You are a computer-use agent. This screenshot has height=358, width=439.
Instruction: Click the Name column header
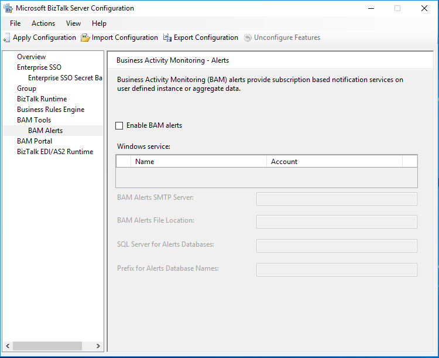click(198, 162)
